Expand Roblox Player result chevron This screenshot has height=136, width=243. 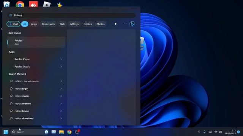61,59
